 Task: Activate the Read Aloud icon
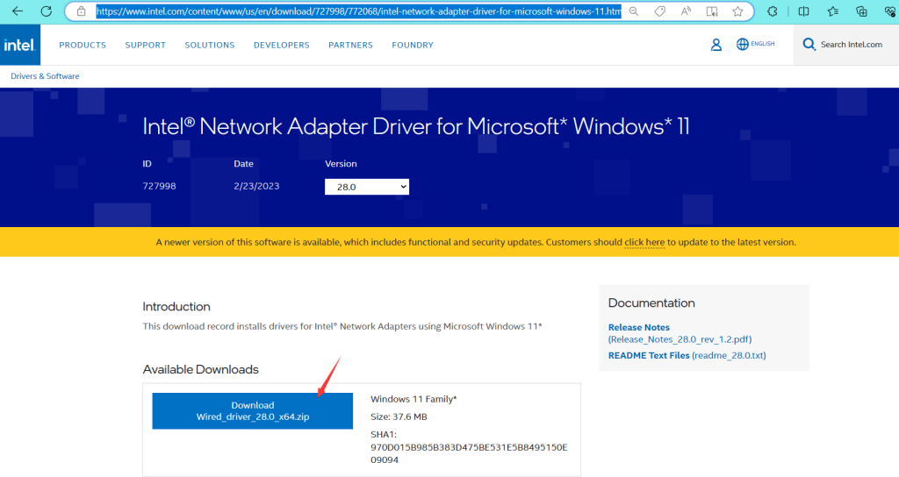coord(686,12)
